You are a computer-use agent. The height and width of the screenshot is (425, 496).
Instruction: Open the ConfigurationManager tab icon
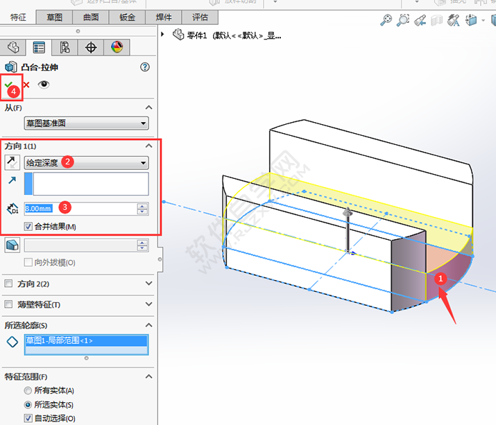point(65,47)
